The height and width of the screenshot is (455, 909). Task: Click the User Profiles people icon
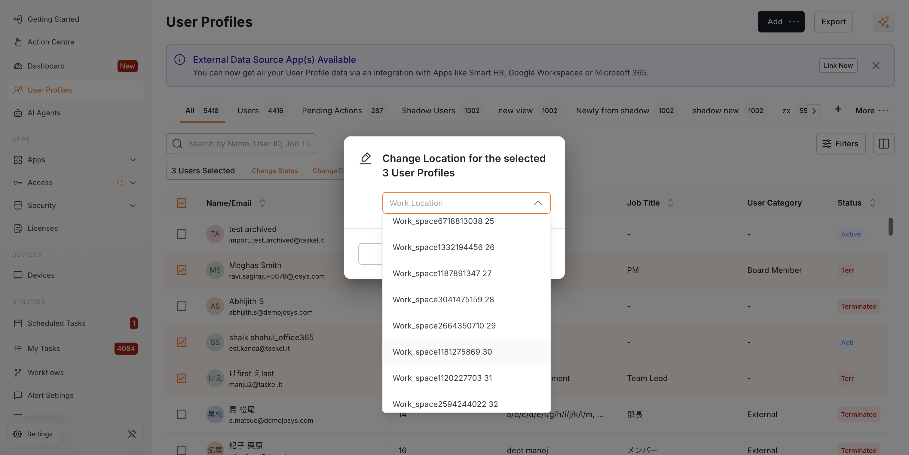18,90
